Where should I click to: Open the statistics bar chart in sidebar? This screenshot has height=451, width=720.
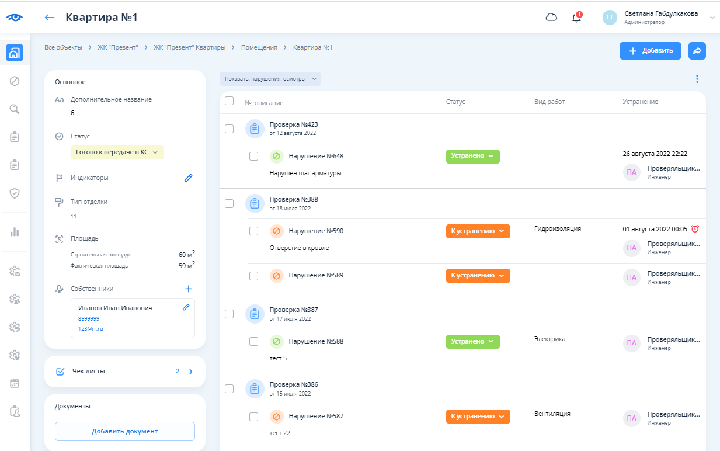15,232
